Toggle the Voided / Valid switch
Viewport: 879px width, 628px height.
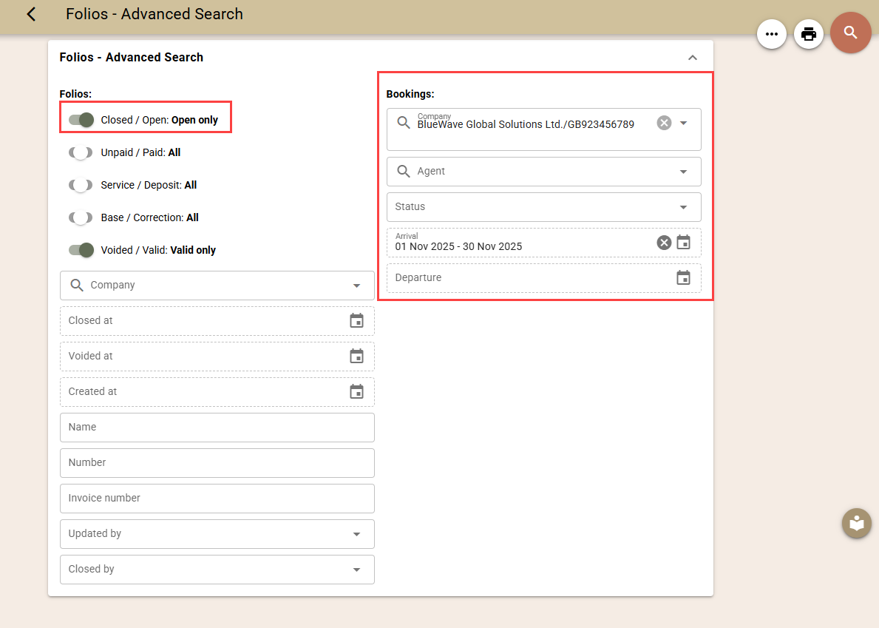[81, 250]
